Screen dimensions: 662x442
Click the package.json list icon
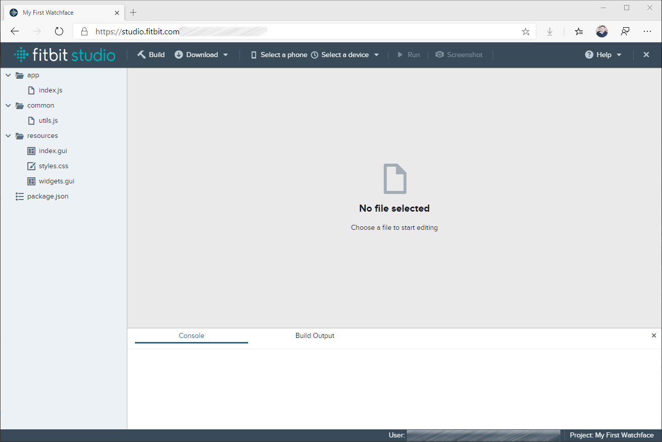click(20, 197)
